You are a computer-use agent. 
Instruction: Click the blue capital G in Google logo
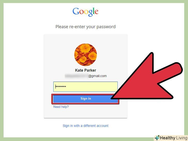76,11
